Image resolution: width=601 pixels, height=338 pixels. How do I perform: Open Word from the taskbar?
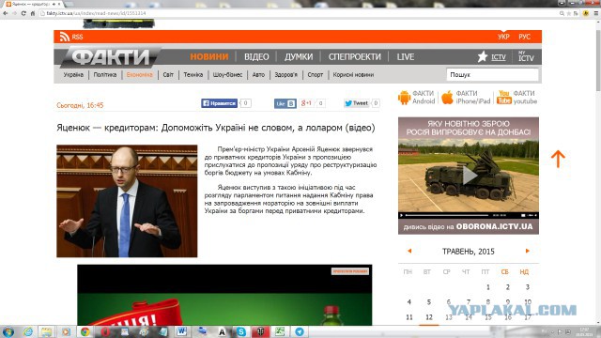(181, 331)
